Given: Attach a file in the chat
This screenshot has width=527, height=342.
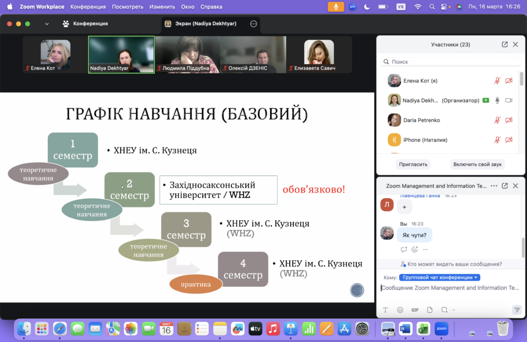Looking at the screenshot, I should (x=430, y=310).
